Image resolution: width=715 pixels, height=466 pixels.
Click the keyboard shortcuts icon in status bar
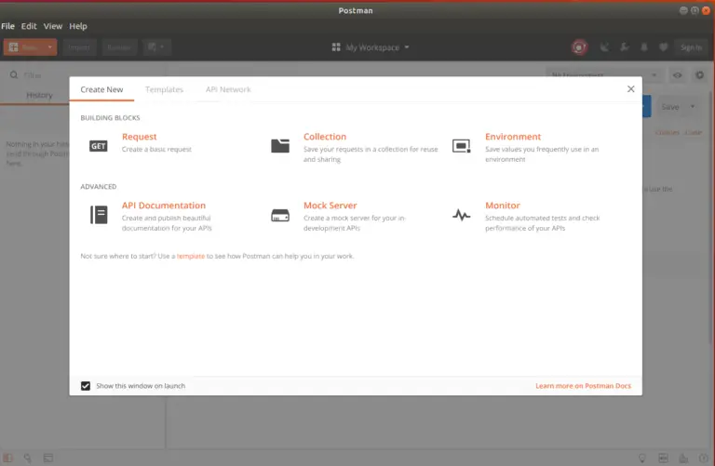point(683,458)
